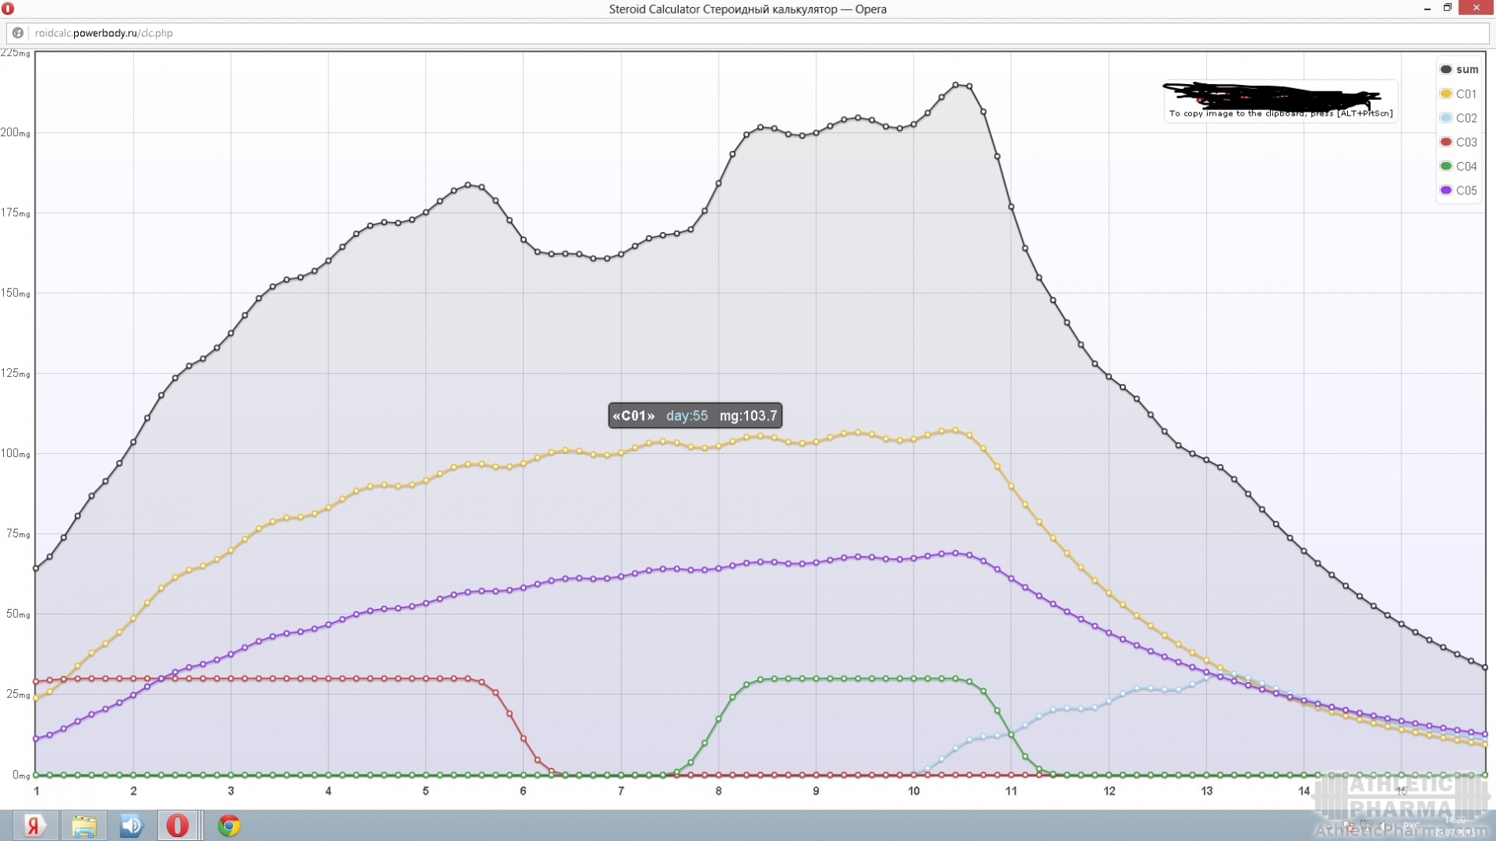Toggle the sum series in legend
Image resolution: width=1496 pixels, height=841 pixels.
point(1458,69)
